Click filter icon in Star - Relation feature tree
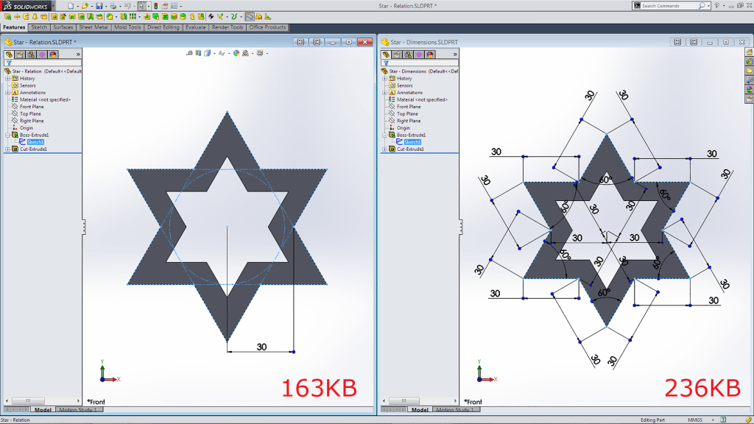The height and width of the screenshot is (424, 754). [x=8, y=63]
